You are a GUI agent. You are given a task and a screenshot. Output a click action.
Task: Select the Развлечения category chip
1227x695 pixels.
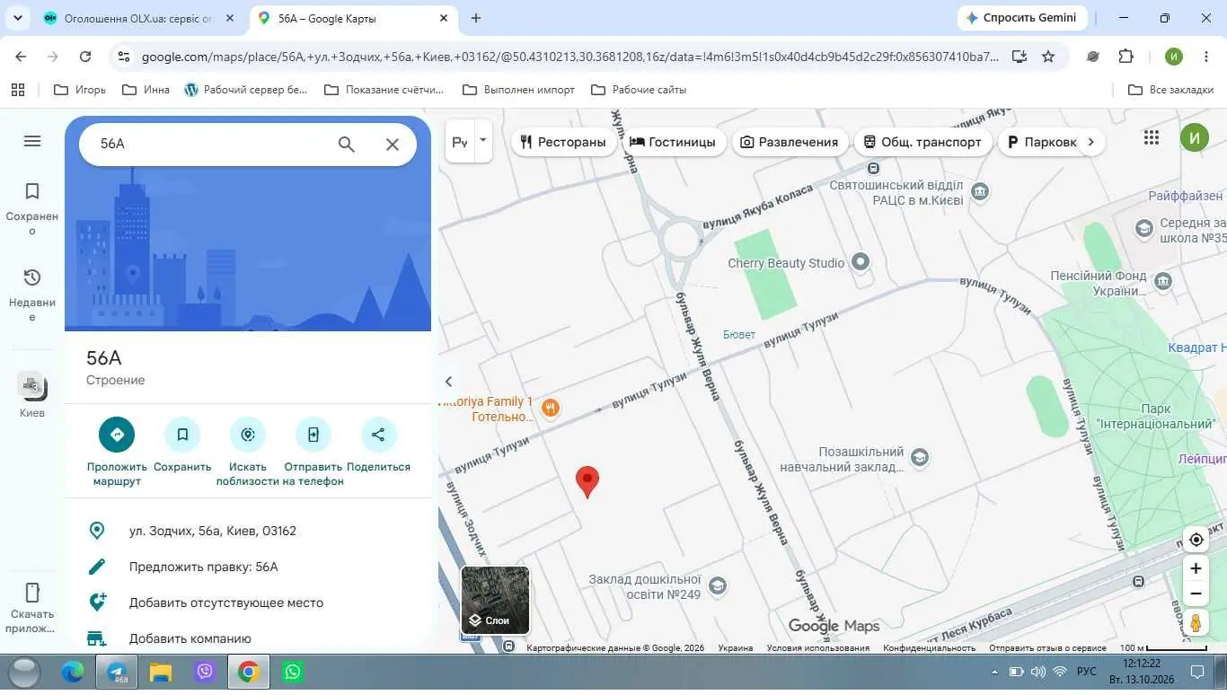790,142
